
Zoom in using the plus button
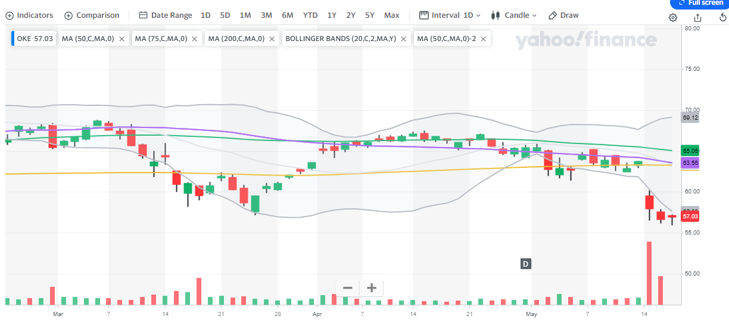[x=372, y=288]
